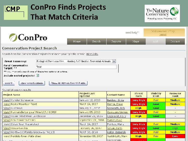Screen dimensions: 188x141
Task: Open contact Hanna, Dave
Action: pyautogui.click(x=115, y=104)
